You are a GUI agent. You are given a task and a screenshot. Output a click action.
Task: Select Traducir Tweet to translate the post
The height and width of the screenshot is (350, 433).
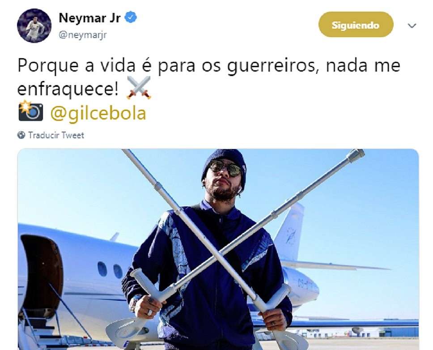pos(56,135)
